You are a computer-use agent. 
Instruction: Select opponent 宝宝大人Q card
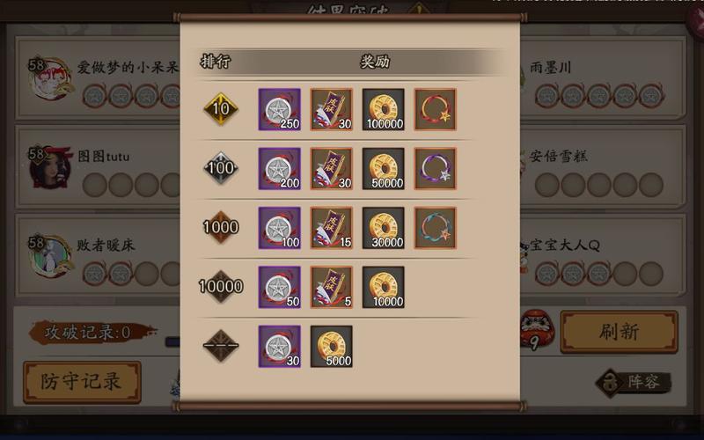point(603,256)
